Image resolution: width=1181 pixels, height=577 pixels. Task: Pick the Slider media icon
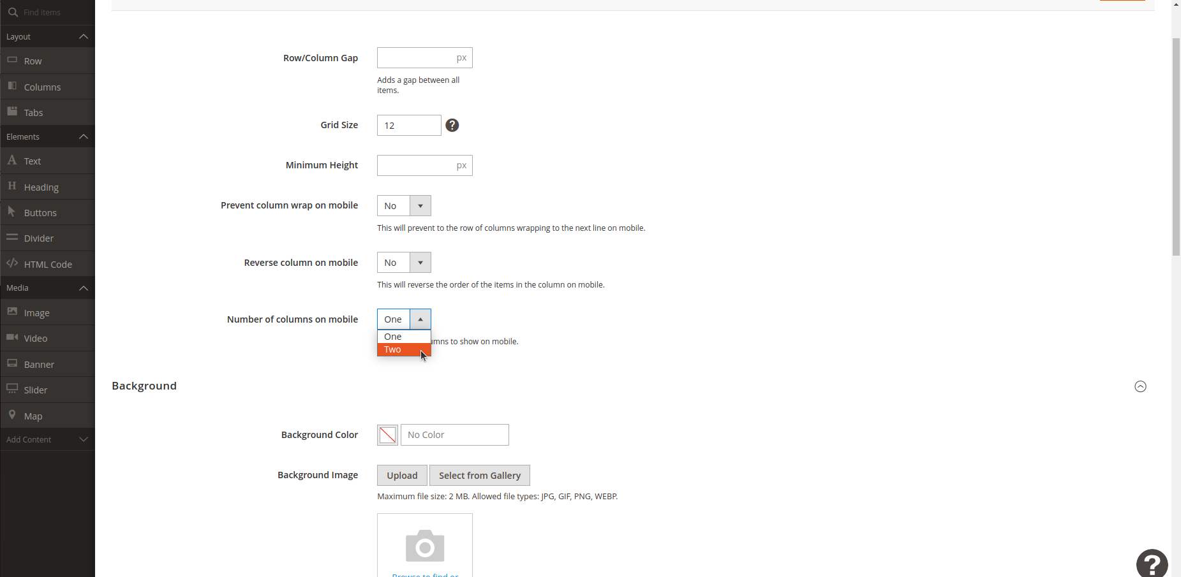tap(12, 388)
